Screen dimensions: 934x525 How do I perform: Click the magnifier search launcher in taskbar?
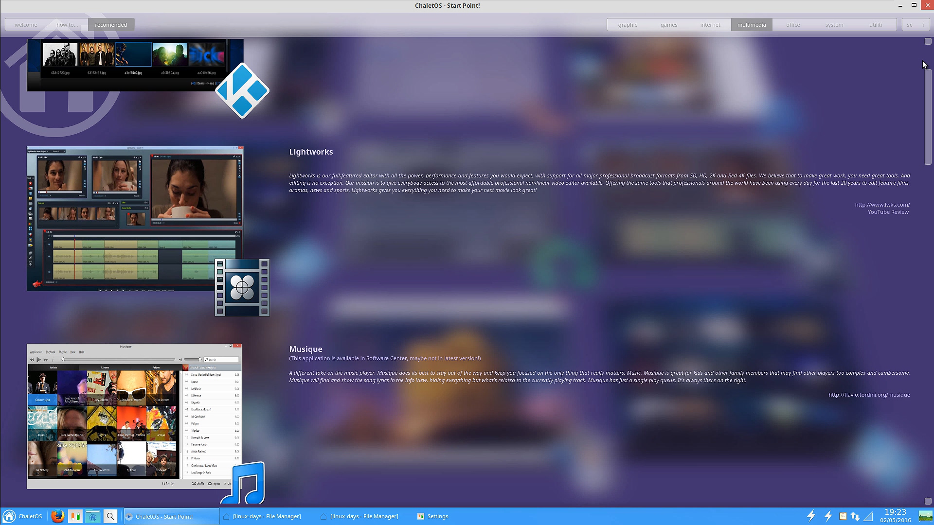110,516
